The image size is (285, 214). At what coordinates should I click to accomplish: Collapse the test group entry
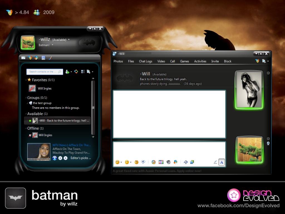28,103
